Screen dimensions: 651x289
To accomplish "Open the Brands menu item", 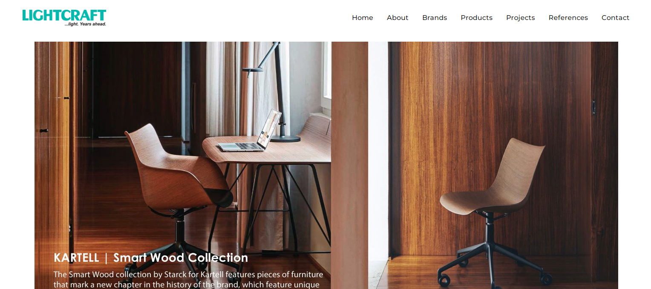I will (x=435, y=18).
